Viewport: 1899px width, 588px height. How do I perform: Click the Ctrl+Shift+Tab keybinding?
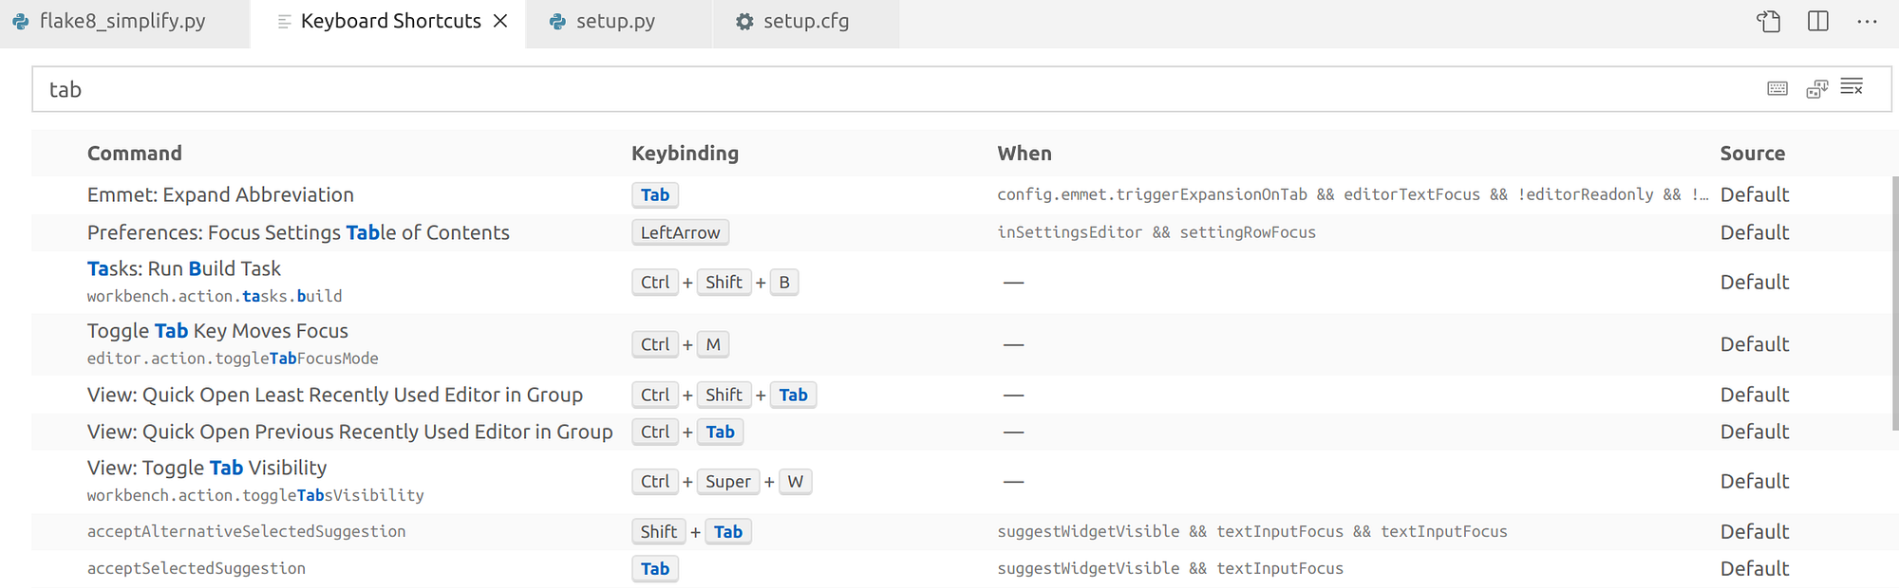(x=724, y=395)
